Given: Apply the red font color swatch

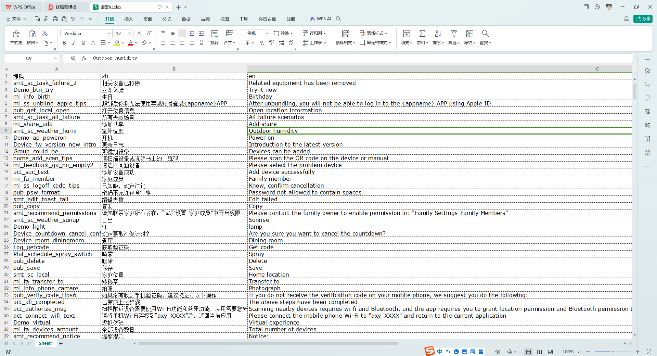Looking at the screenshot, I should coord(130,43).
